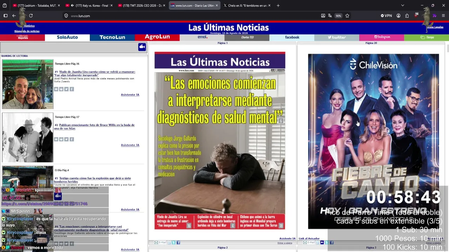
Task: Share Bruce Willis story on Twitter
Action: 66,139
